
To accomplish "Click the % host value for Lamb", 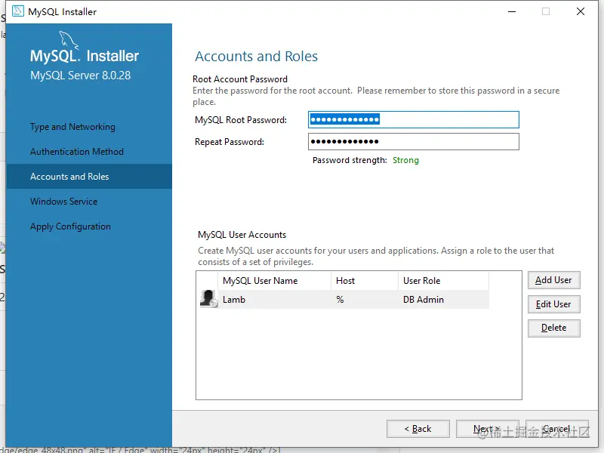I will tap(340, 299).
